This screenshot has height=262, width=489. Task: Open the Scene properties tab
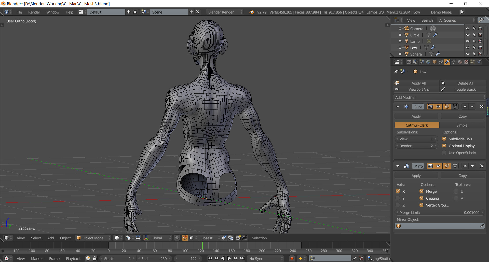point(422,62)
